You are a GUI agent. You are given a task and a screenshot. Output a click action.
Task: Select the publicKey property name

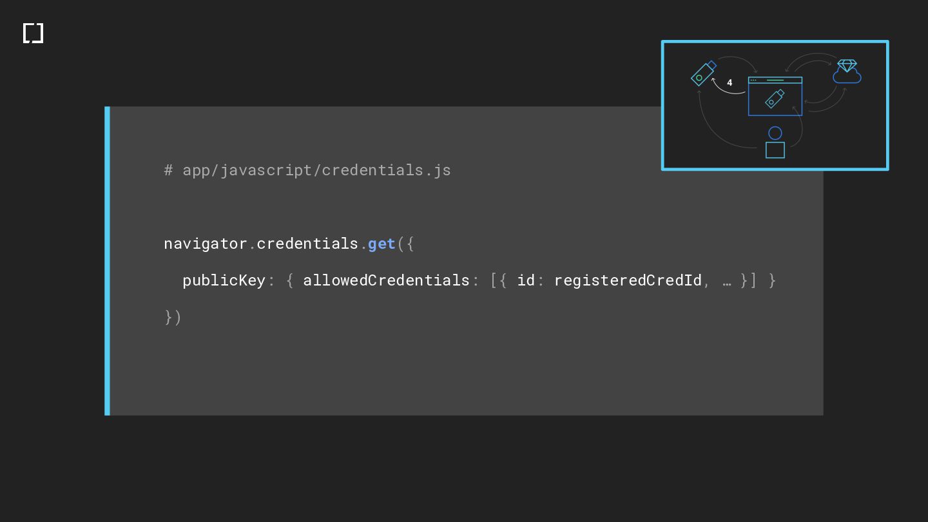[x=224, y=280]
